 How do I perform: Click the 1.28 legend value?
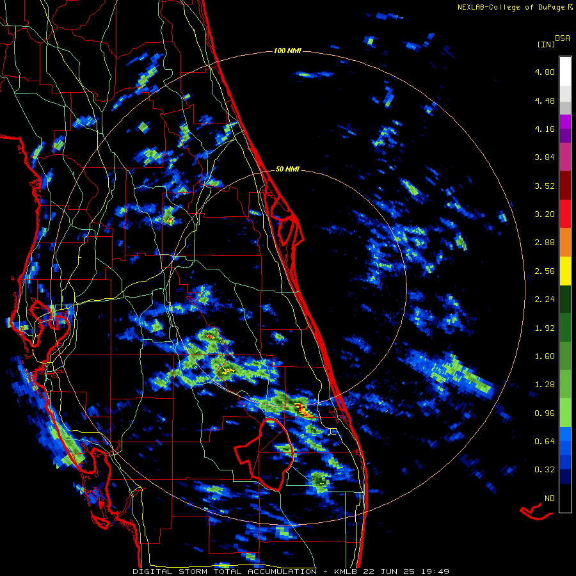[545, 385]
